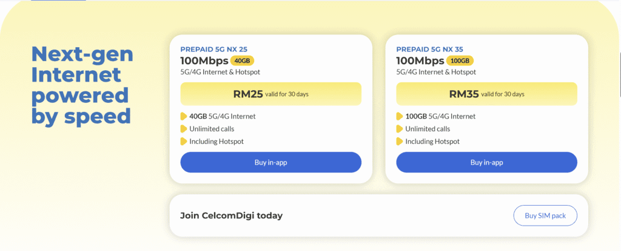This screenshot has height=251, width=621.
Task: Click the Join CelcomDigi today text
Action: tap(231, 215)
